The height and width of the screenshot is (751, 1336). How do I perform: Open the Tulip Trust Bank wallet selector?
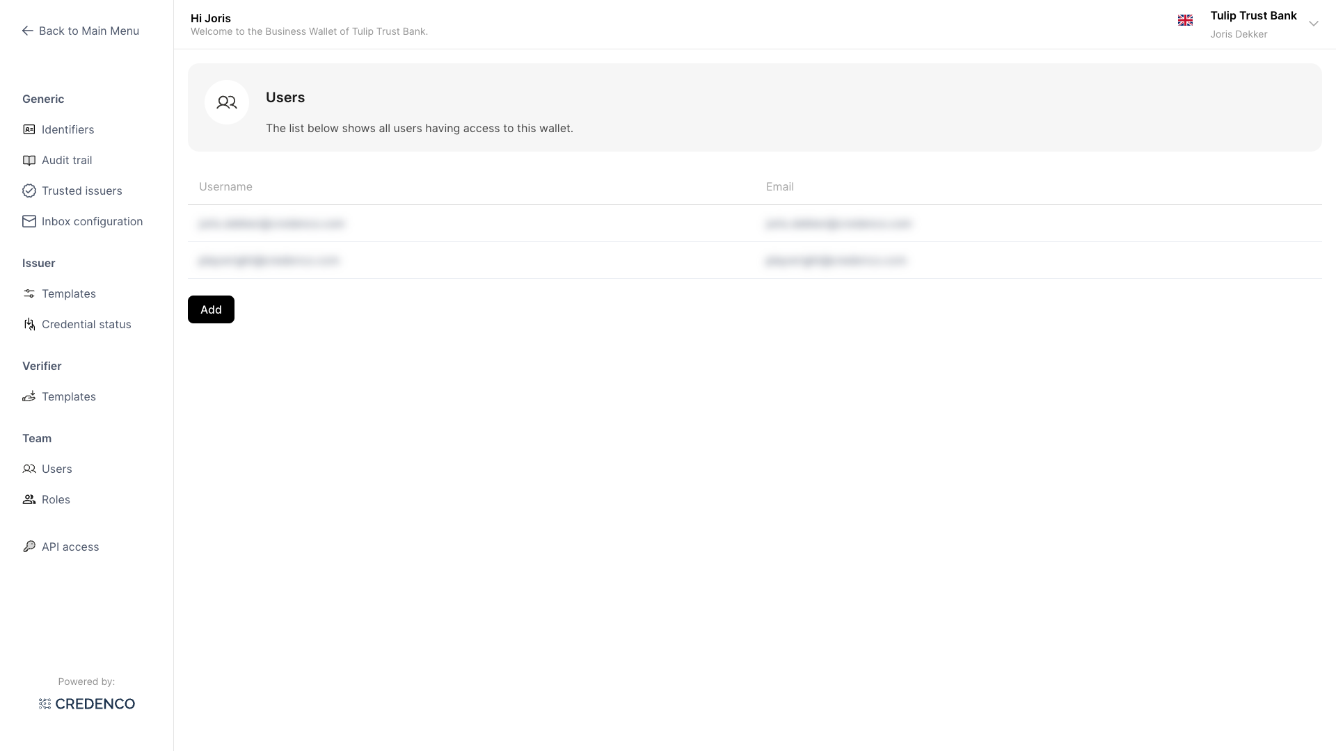[x=1252, y=16]
